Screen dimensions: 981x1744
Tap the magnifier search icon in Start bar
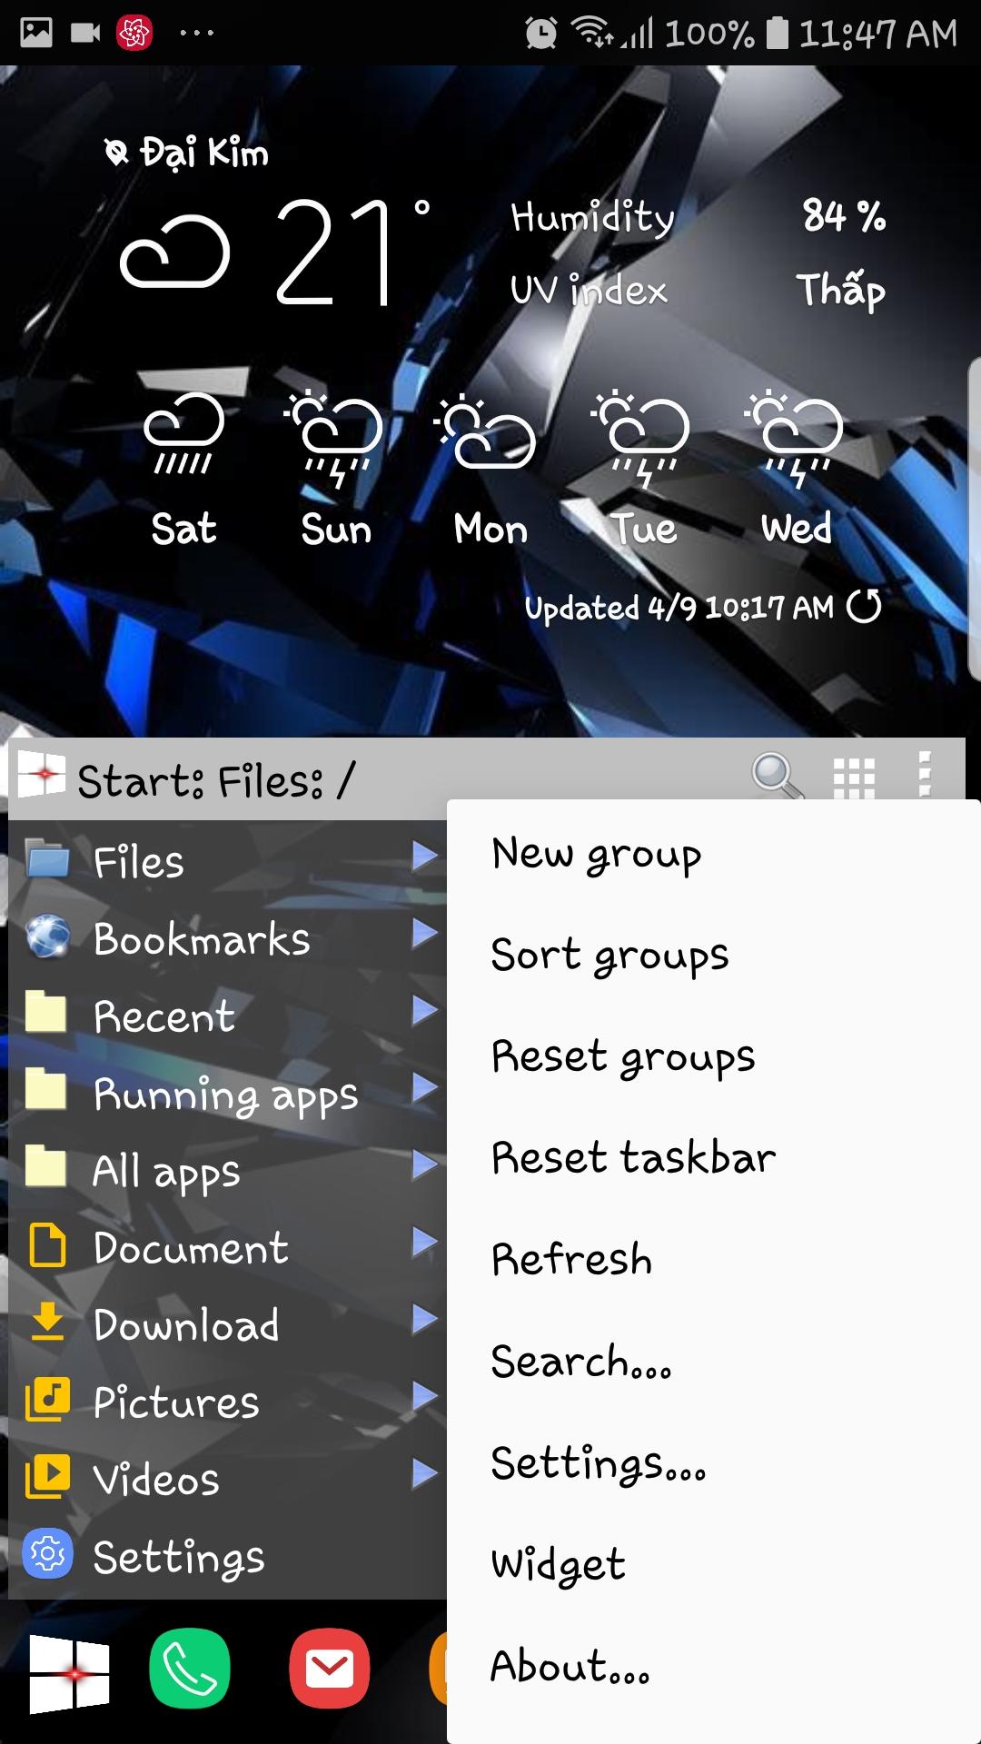click(777, 777)
